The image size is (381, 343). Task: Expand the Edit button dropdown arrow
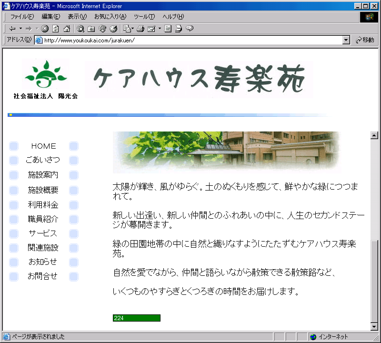[160, 29]
